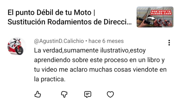
Task: Click 'Sustitución Rodamientos de Direcci…' title line
Action: pyautogui.click(x=70, y=22)
